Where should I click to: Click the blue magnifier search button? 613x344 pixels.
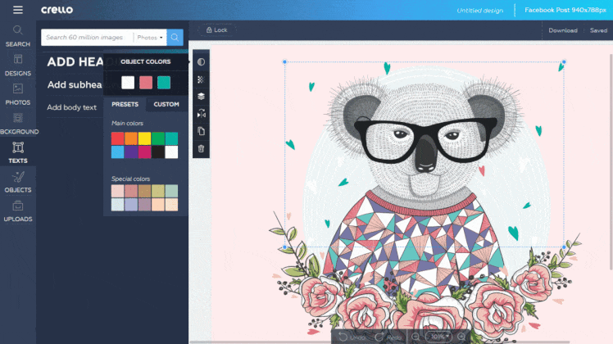point(175,38)
